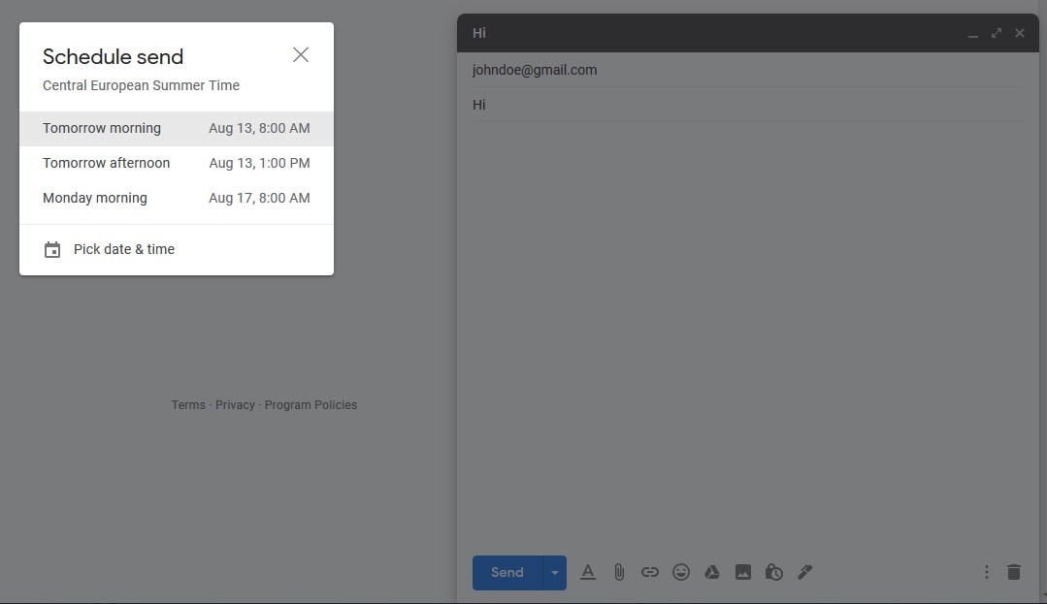The height and width of the screenshot is (604, 1047).
Task: Open the send options dropdown arrow
Action: point(554,573)
